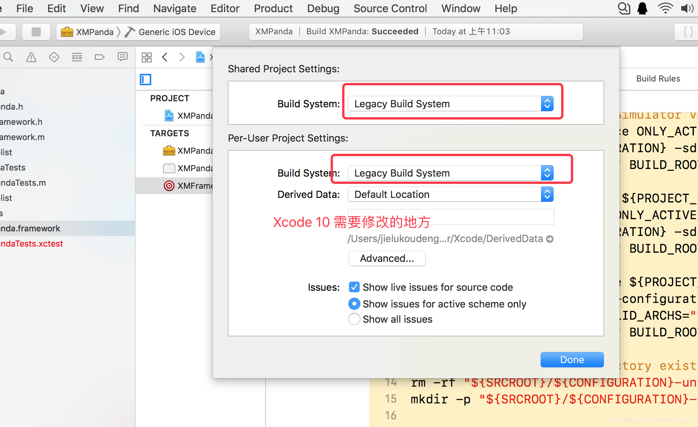
Task: Enable Show live issues for source code
Action: (354, 287)
